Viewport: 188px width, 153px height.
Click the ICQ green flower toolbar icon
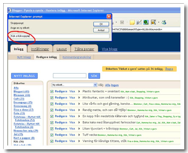click(146, 22)
